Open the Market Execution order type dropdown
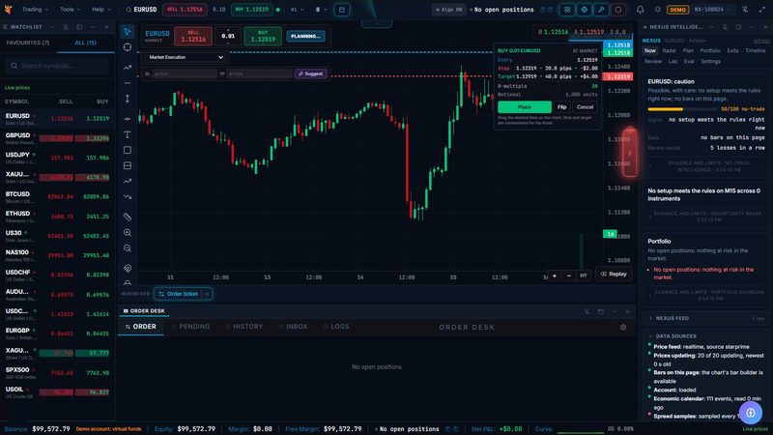Viewport: 773px width, 435px height. click(x=185, y=57)
